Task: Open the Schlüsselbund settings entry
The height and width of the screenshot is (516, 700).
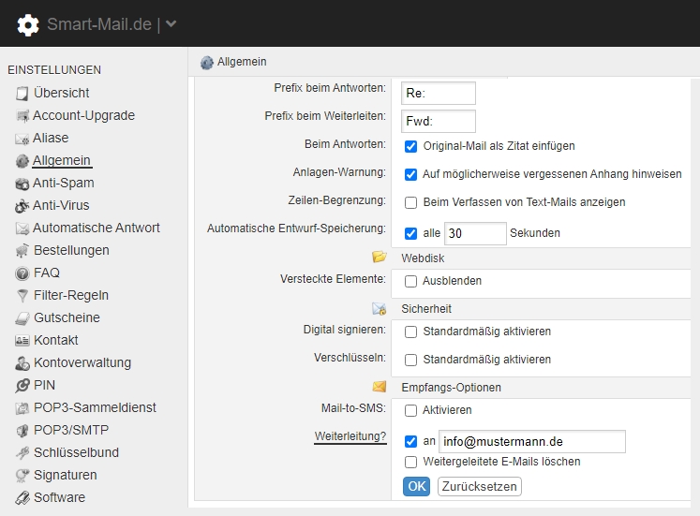Action: click(76, 452)
